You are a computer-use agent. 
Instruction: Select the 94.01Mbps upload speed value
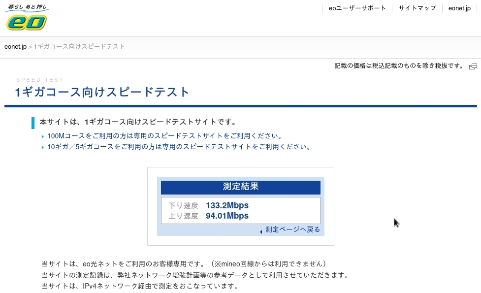227,216
